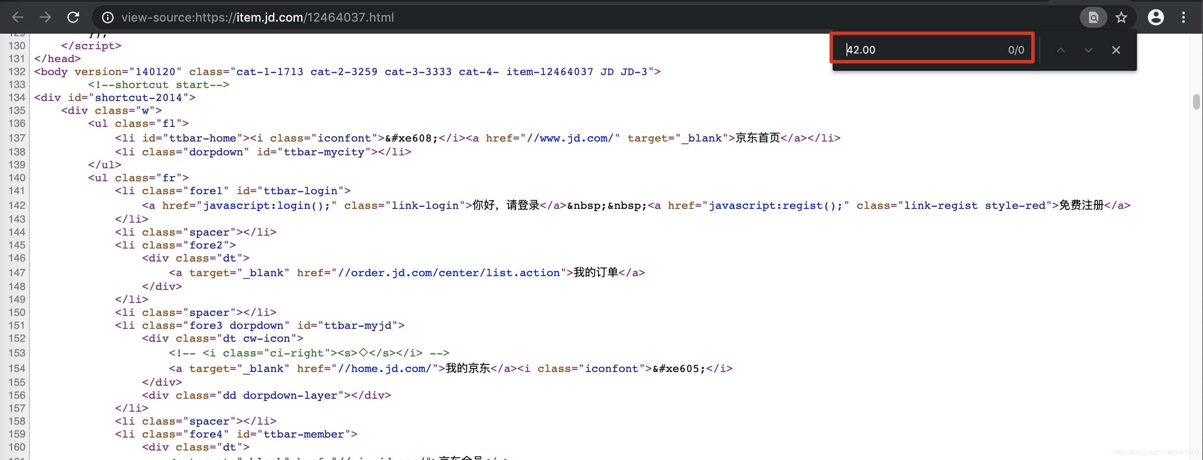Viewport: 1203px width, 460px height.
Task: Click the forward navigation arrow
Action: [45, 17]
